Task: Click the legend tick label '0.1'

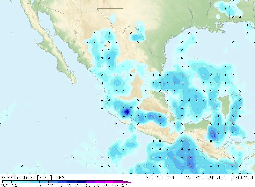Action: pyautogui.click(x=4, y=185)
